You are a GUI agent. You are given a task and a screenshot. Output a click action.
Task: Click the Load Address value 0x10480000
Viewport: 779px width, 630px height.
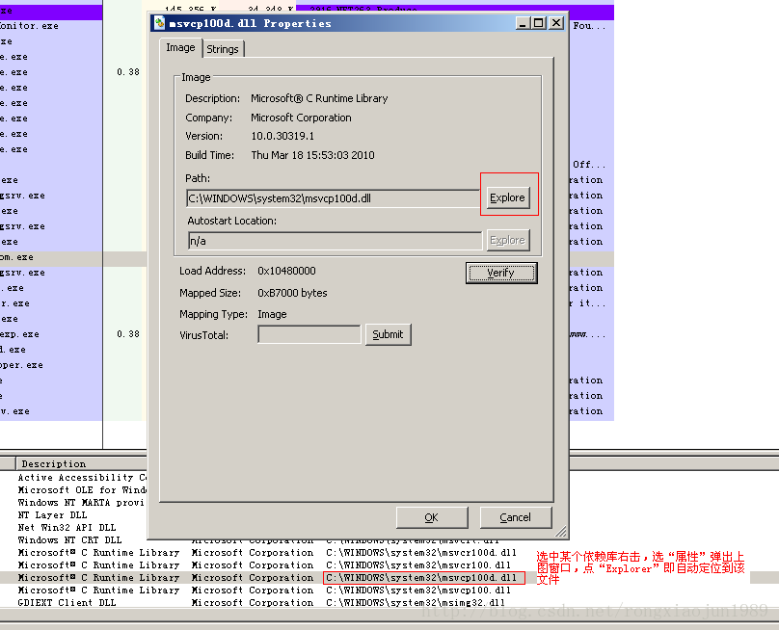point(286,271)
